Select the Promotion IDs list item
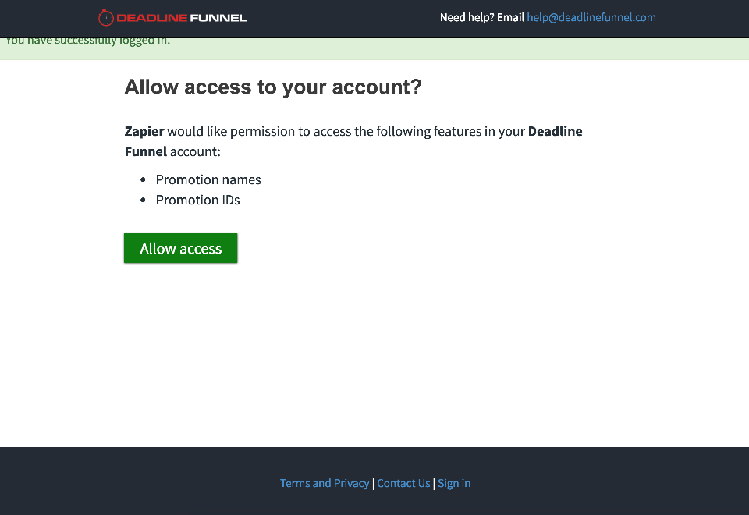This screenshot has width=749, height=515. tap(197, 200)
